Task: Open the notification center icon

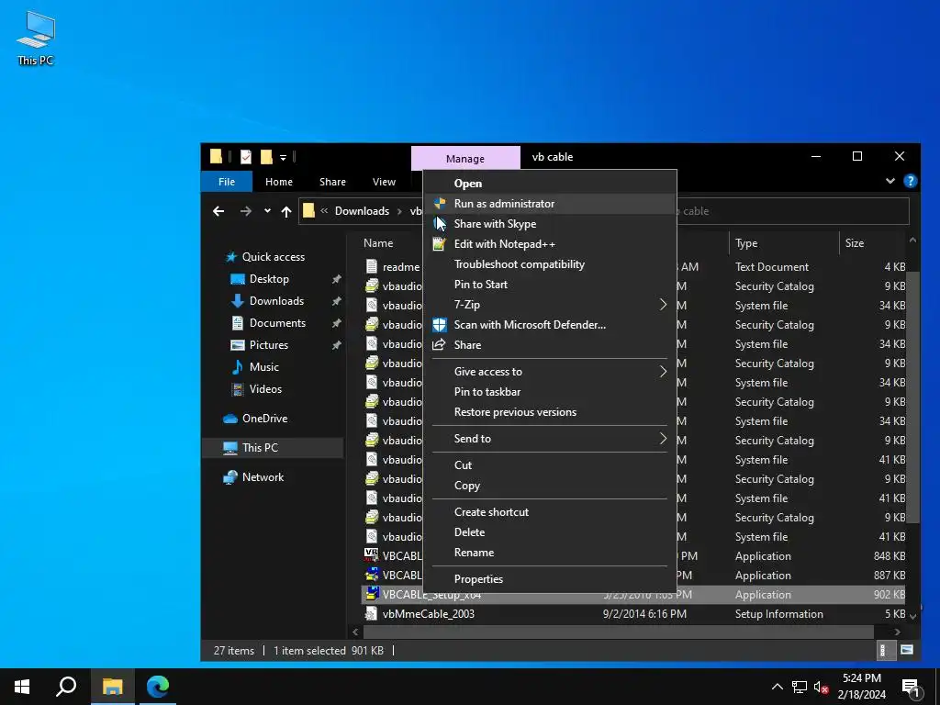Action: pos(910,687)
